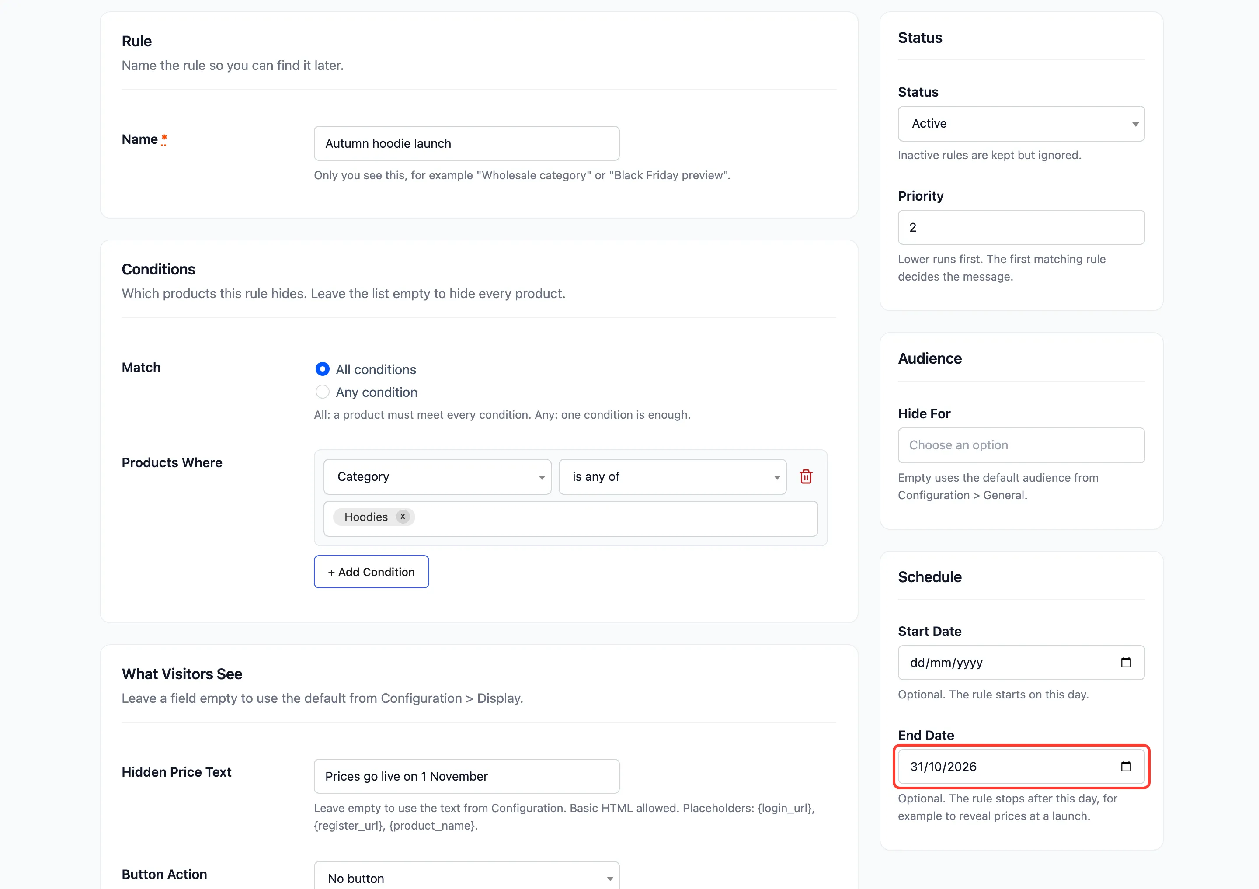Open the Status dropdown showing Active
The height and width of the screenshot is (889, 1259).
click(1021, 123)
